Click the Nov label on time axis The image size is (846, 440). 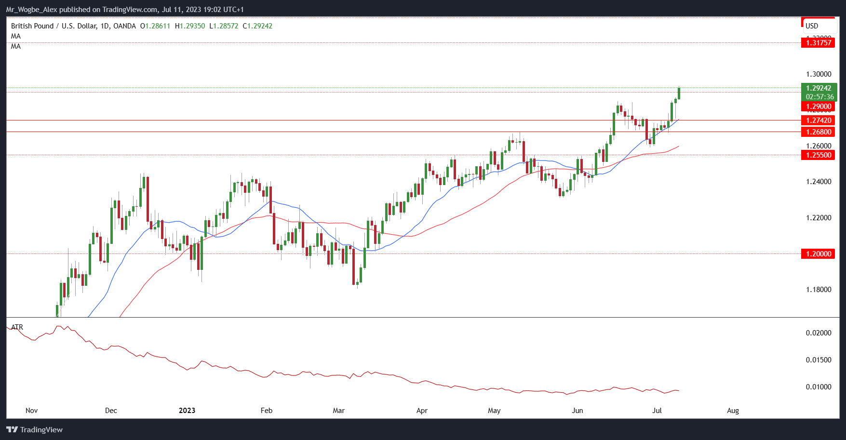[x=31, y=411]
